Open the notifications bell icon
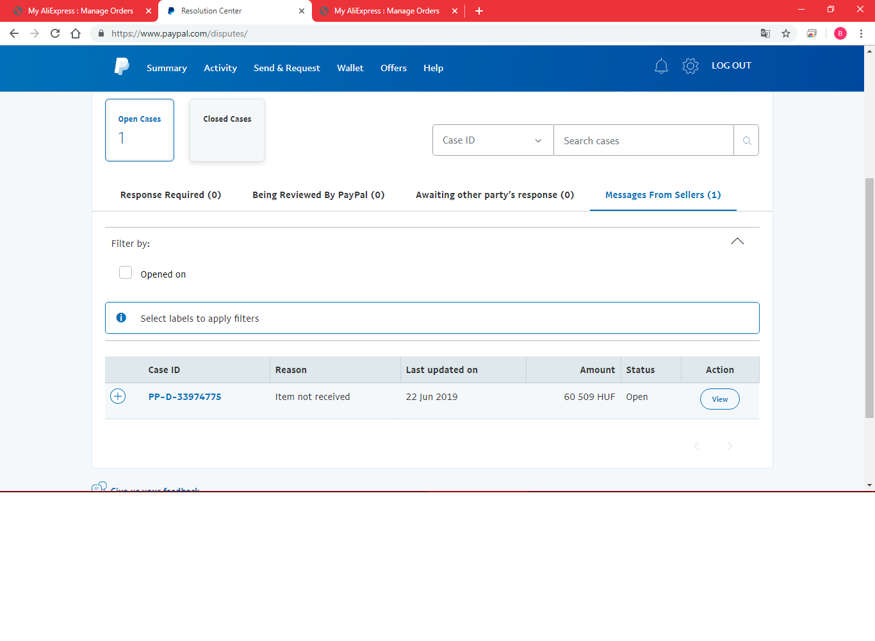The width and height of the screenshot is (875, 641). pyautogui.click(x=661, y=66)
